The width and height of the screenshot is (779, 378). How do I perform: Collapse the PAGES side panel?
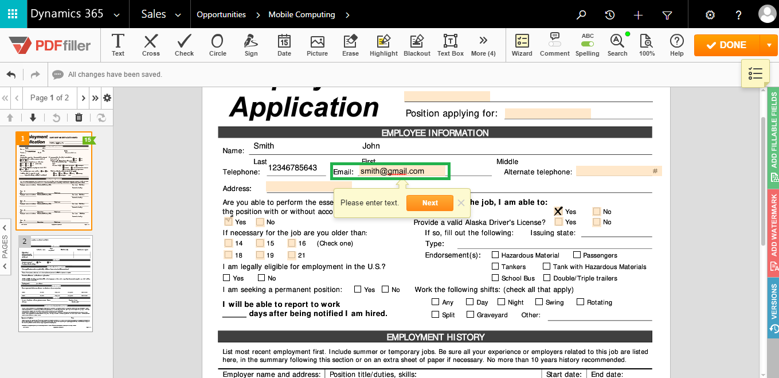tap(5, 247)
